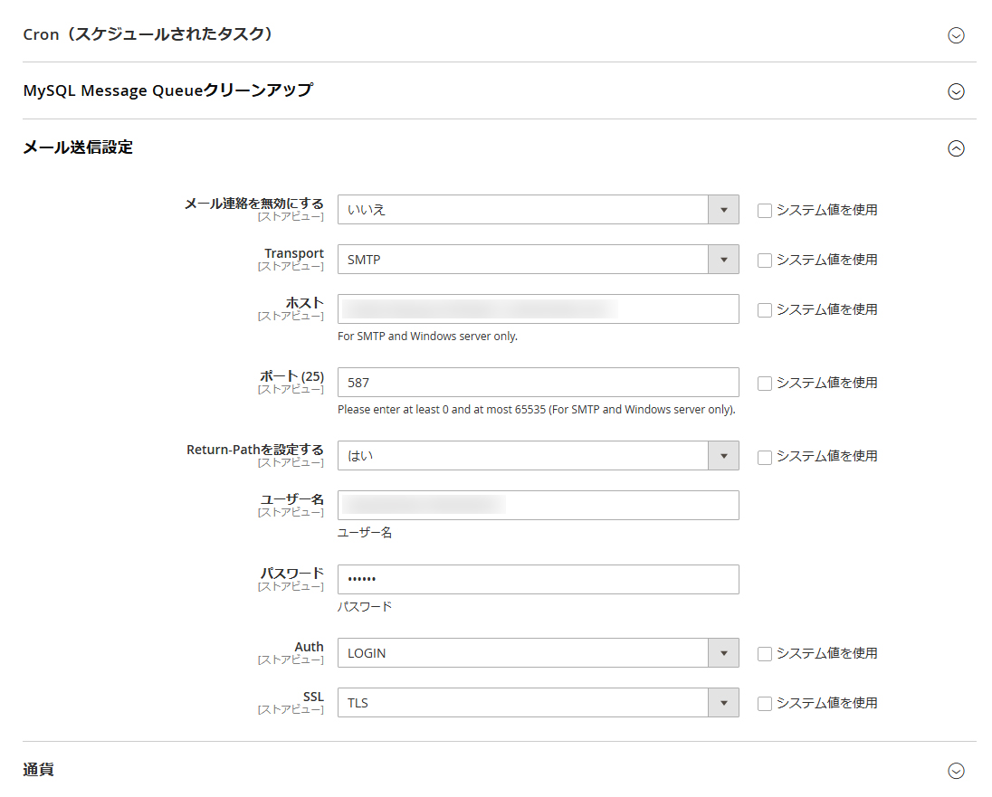Check システム値を使用 for ホスト
Image resolution: width=992 pixels, height=797 pixels.
[x=765, y=310]
